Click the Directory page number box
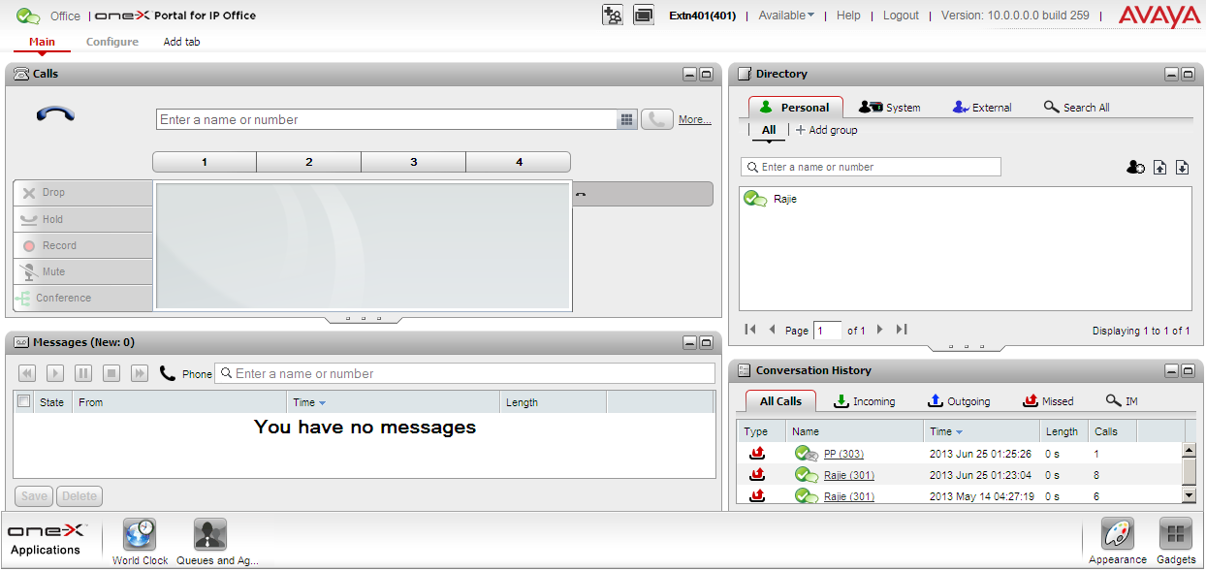Viewport: 1206px width, 571px height. tap(828, 331)
